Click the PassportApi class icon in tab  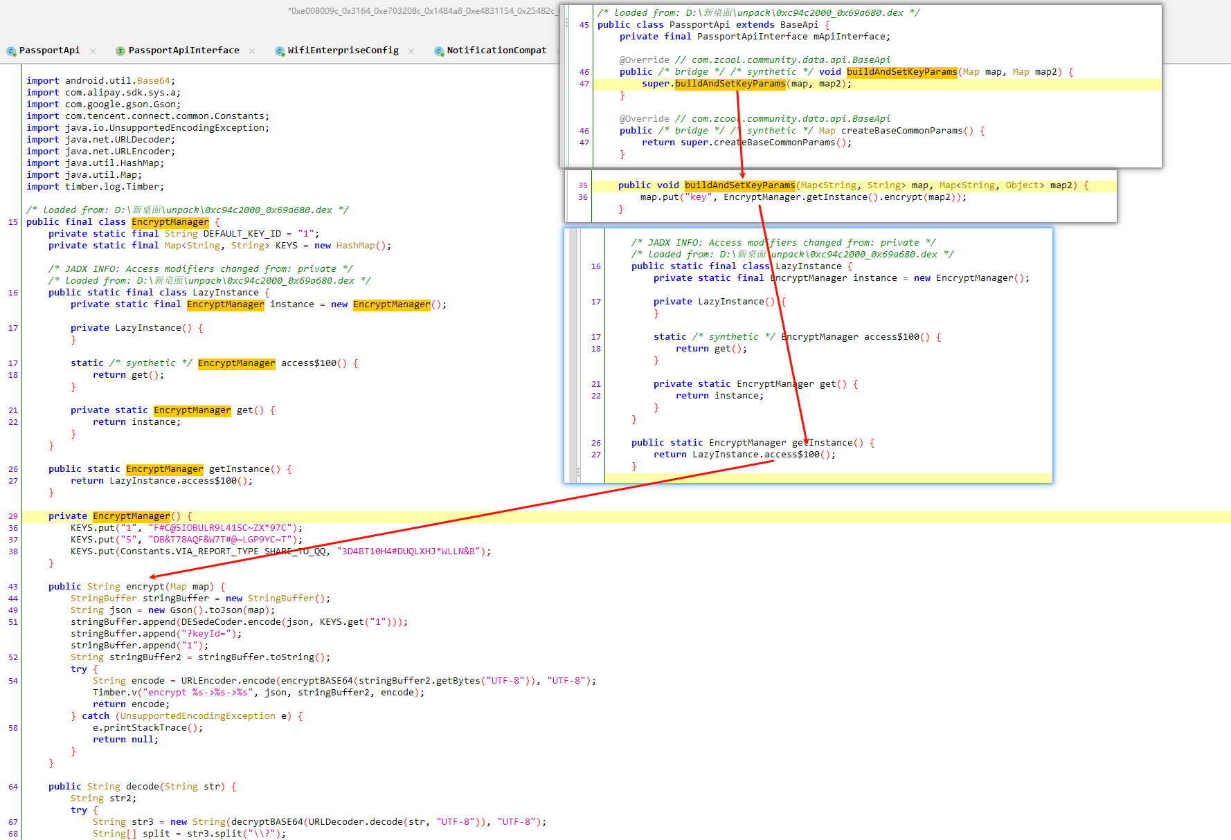point(11,51)
